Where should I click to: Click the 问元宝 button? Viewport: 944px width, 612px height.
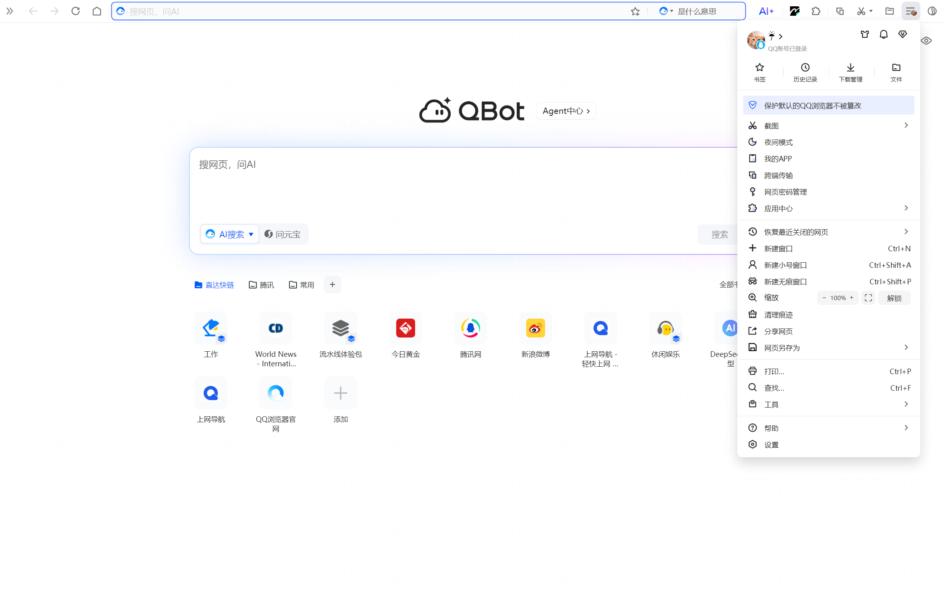coord(283,234)
